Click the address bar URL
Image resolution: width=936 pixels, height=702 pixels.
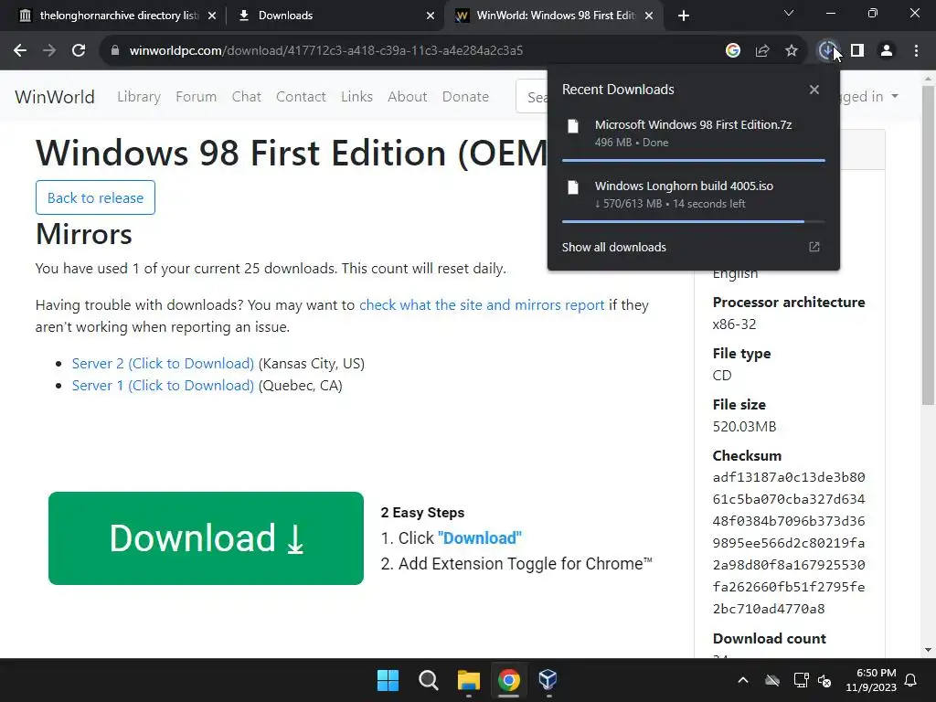pyautogui.click(x=326, y=51)
